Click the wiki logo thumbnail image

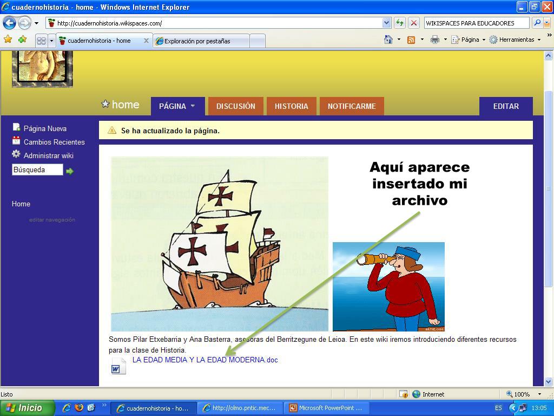click(x=42, y=69)
